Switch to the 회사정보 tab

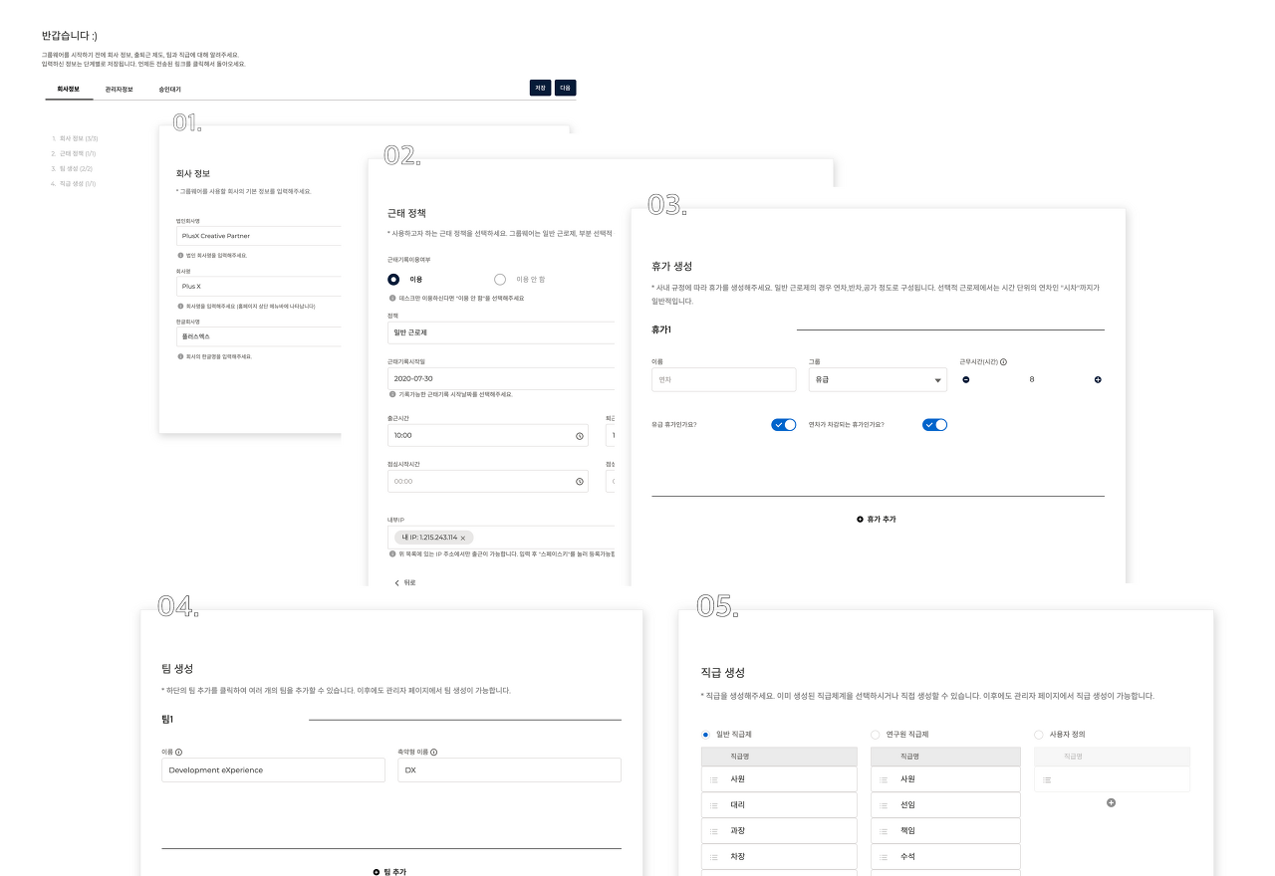[x=68, y=90]
